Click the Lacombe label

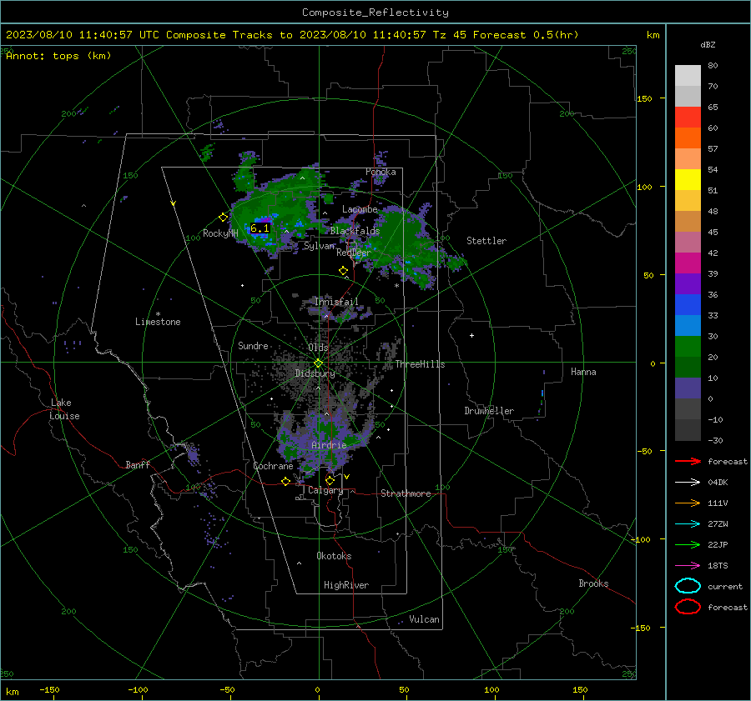(x=360, y=209)
